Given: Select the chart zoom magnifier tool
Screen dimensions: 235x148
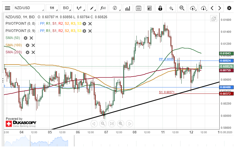Looking at the screenshot, I should tap(182, 8).
